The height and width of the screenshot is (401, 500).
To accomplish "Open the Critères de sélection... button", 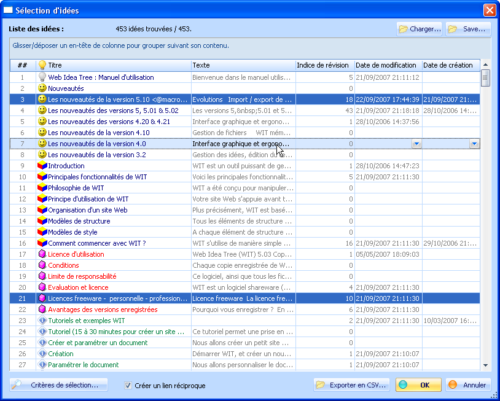I will (x=59, y=385).
